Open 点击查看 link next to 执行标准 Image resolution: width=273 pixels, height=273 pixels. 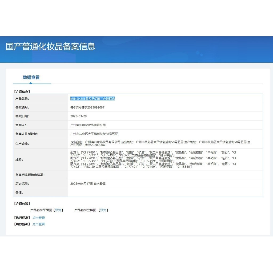pyautogui.click(x=39, y=218)
